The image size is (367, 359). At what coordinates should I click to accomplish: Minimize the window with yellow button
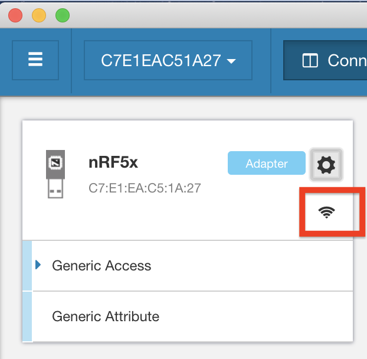[x=38, y=15]
